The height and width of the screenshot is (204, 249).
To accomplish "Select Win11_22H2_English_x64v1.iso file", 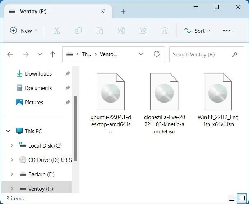I will pos(218,100).
